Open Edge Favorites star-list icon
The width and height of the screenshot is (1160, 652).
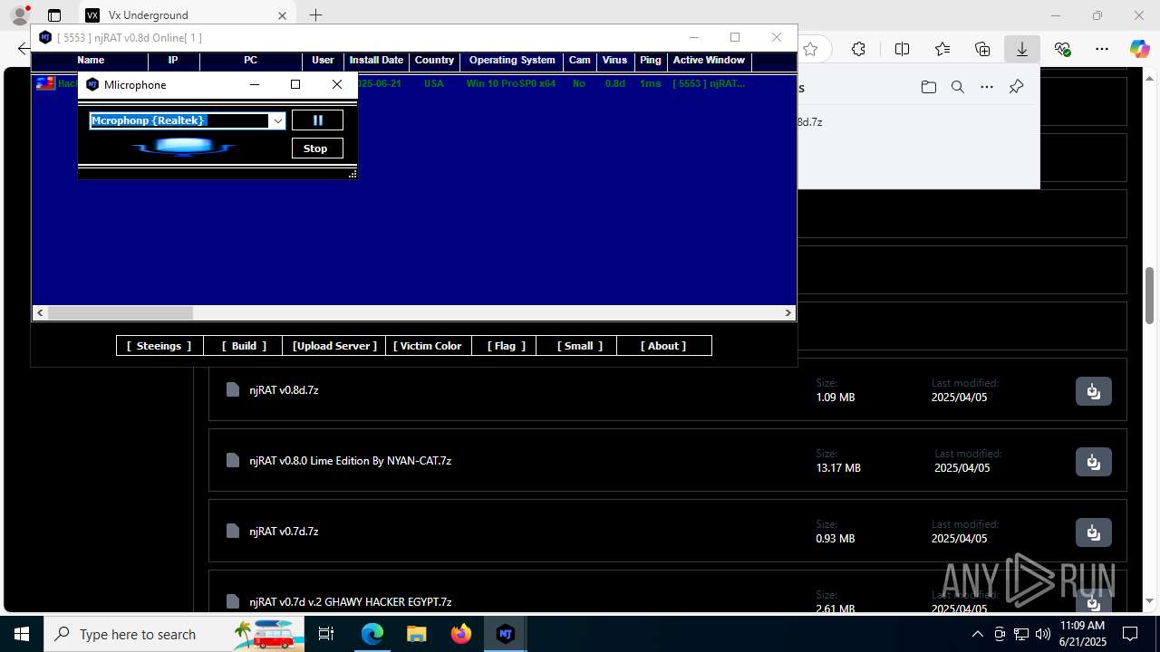coord(942,49)
